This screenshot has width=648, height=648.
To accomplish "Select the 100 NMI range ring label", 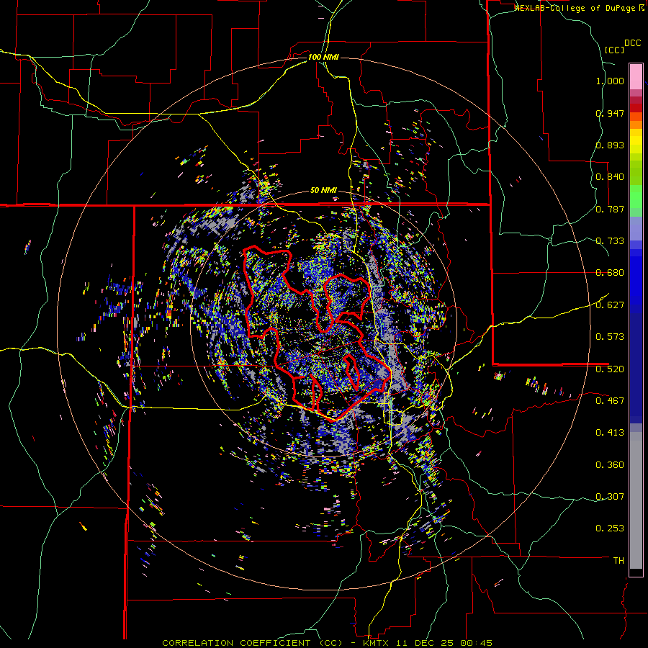I will [x=323, y=57].
